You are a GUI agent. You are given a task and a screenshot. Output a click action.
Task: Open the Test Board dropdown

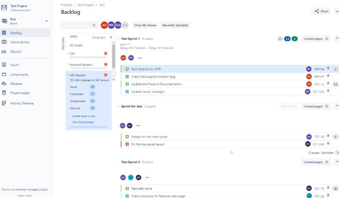(x=46, y=21)
